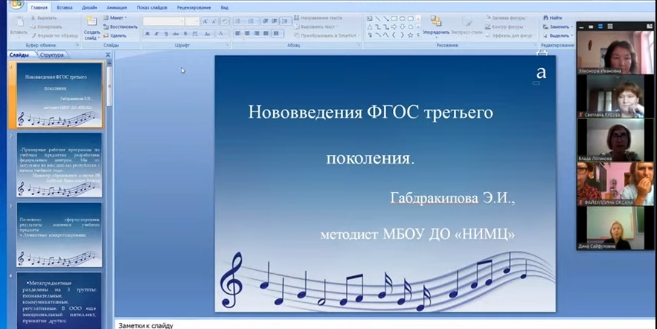Screen dimensions: 657x329
Task: Toggle italic formatting (К)
Action: [x=156, y=34]
